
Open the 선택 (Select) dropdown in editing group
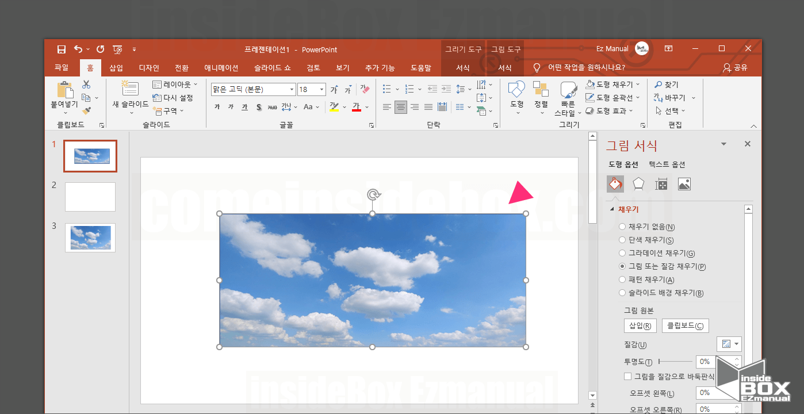pyautogui.click(x=670, y=111)
